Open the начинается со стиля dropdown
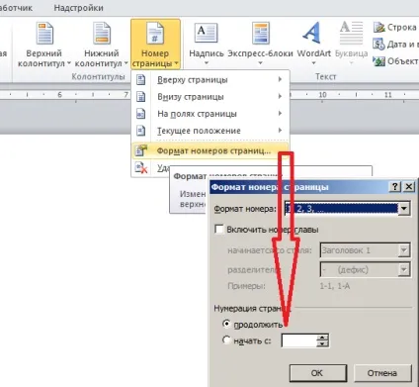Screen dimensions: 419x387 (x=404, y=250)
